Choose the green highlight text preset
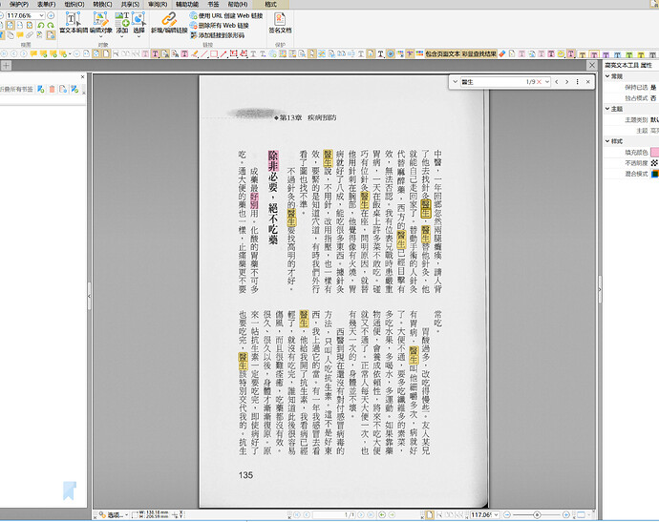This screenshot has width=659, height=522. tap(629, 54)
